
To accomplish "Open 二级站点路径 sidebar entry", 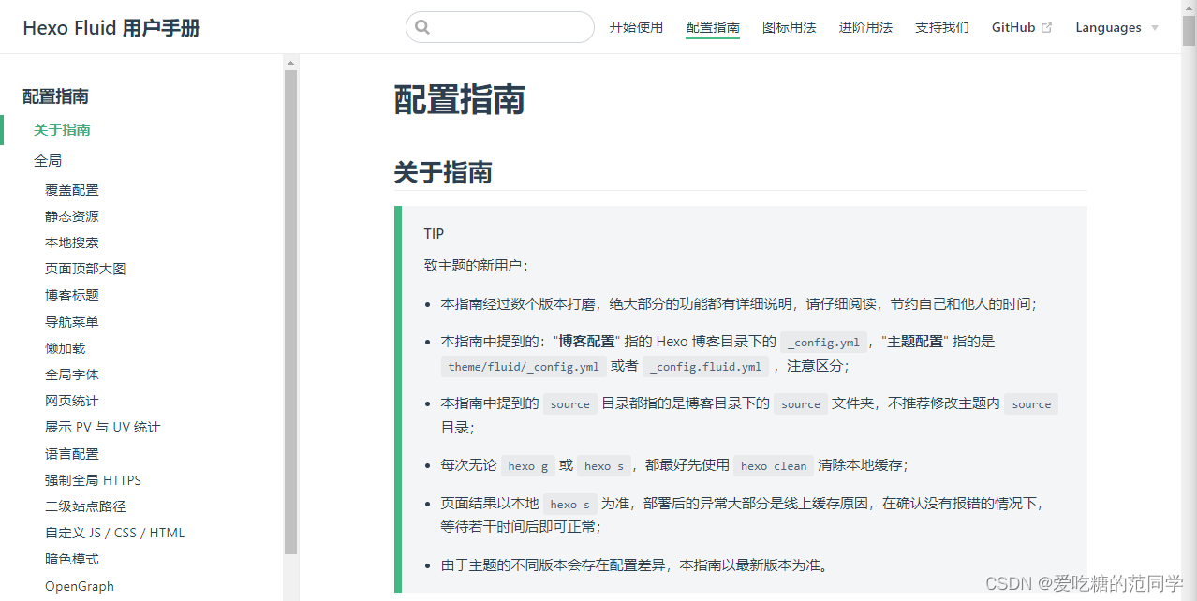I will (85, 506).
